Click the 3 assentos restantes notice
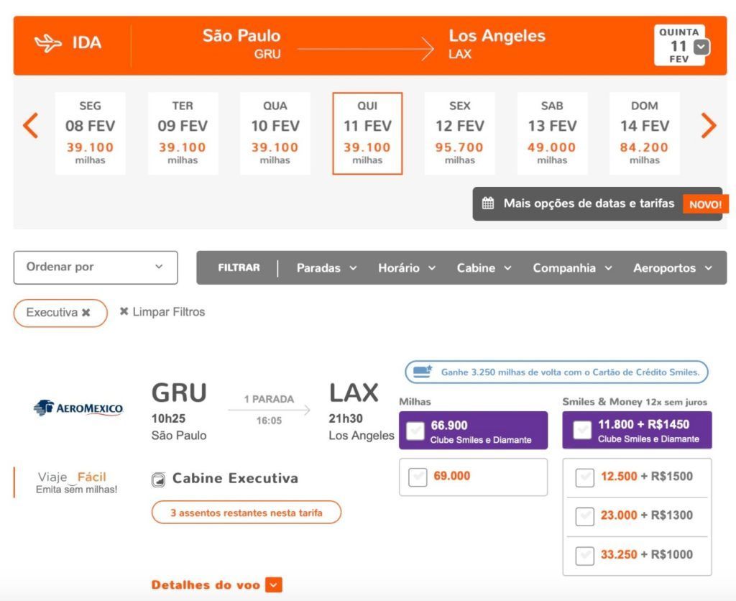This screenshot has height=601, width=736. pos(247,513)
